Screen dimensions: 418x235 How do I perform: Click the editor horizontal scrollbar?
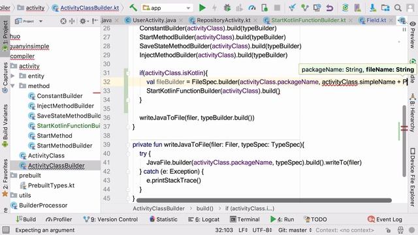coord(264,200)
